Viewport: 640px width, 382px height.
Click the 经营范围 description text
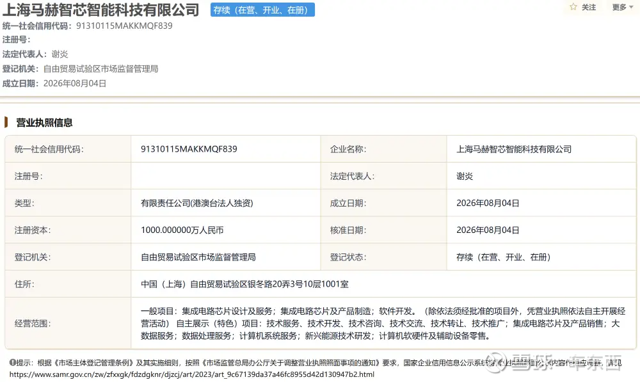point(383,323)
